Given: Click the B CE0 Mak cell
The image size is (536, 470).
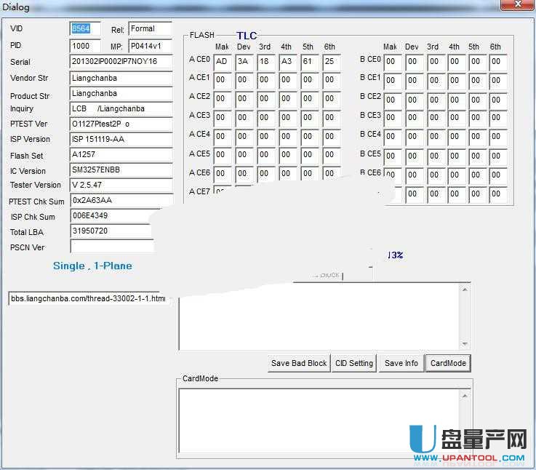Looking at the screenshot, I should point(392,61).
